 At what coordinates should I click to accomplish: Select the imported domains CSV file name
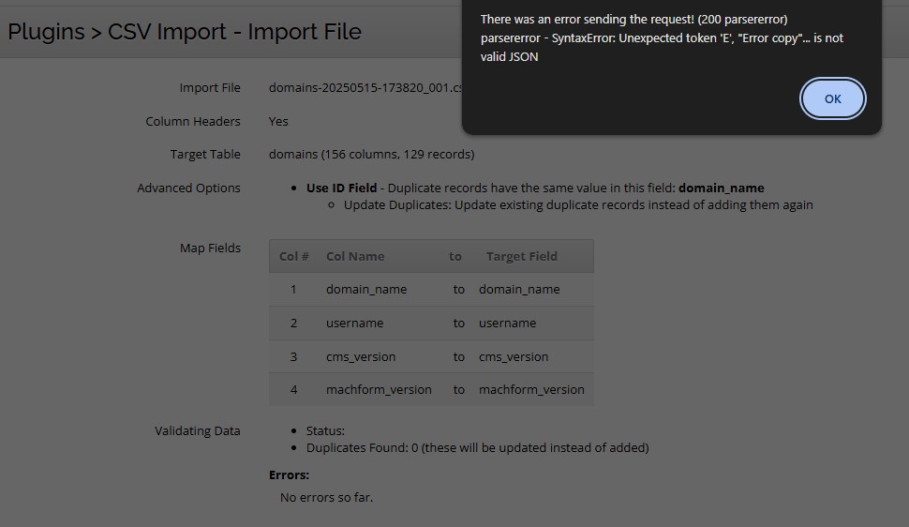(365, 87)
